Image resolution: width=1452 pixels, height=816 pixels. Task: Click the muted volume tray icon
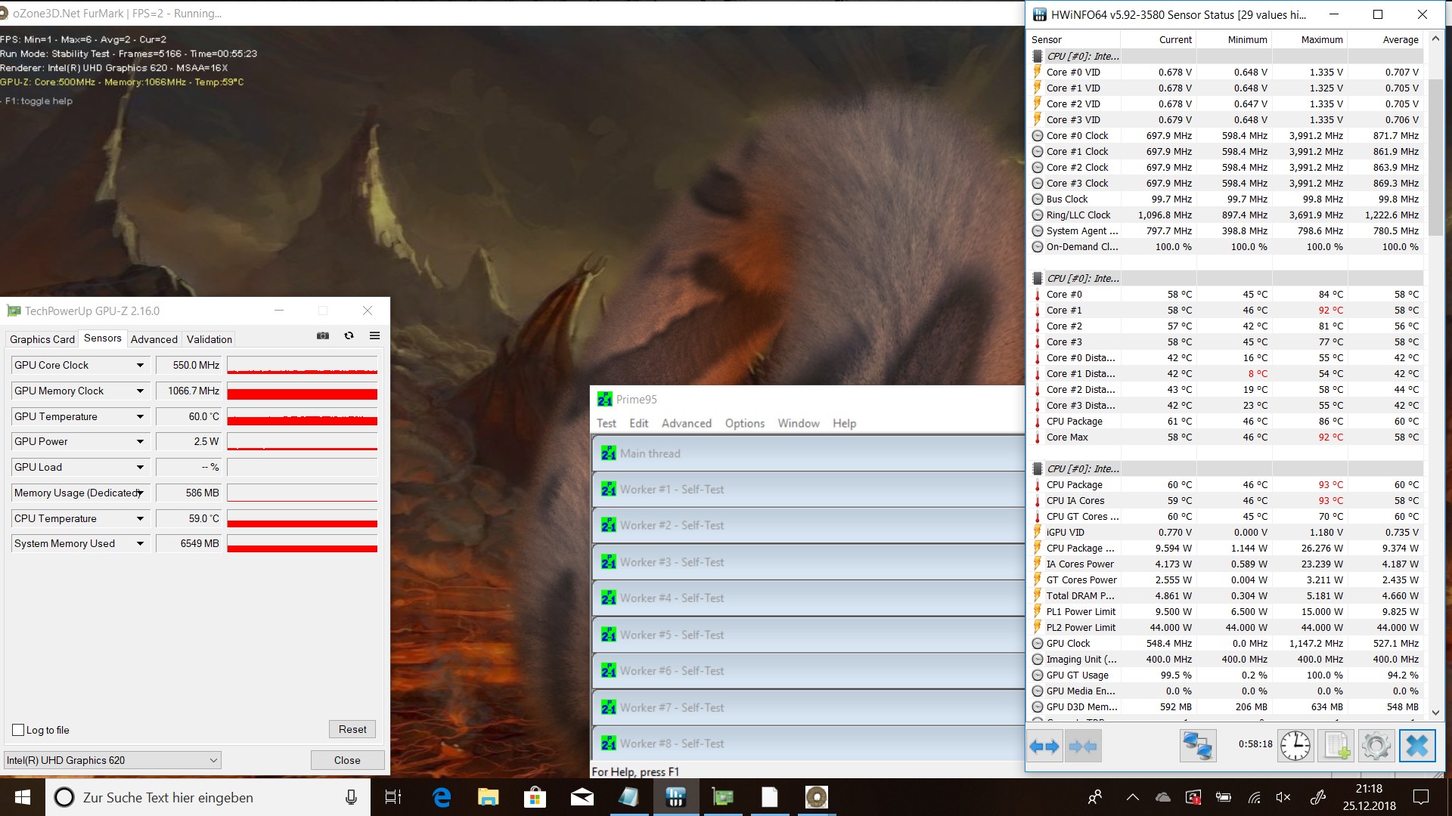tap(1283, 797)
